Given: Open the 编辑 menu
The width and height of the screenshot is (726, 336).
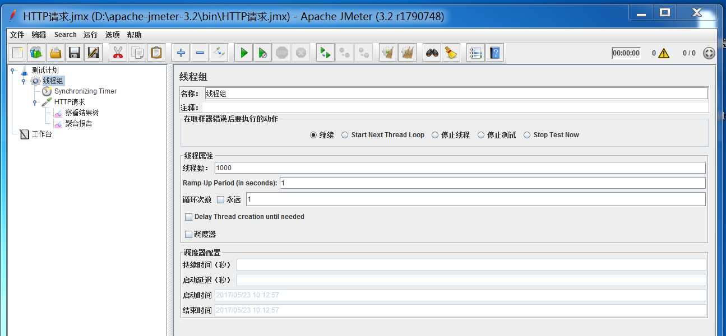Looking at the screenshot, I should coord(39,35).
